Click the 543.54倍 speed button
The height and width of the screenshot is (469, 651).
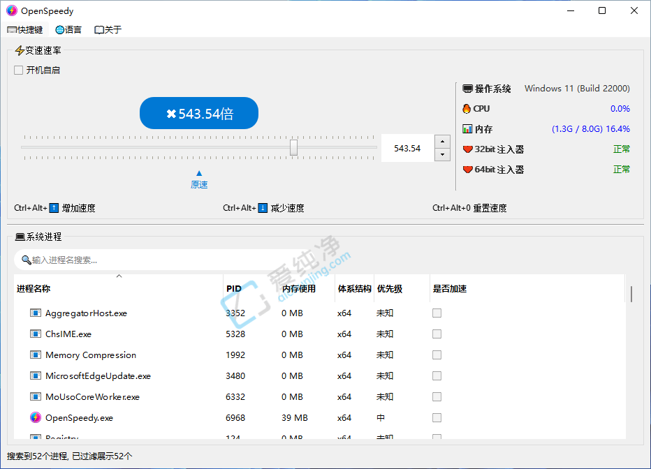tap(199, 114)
